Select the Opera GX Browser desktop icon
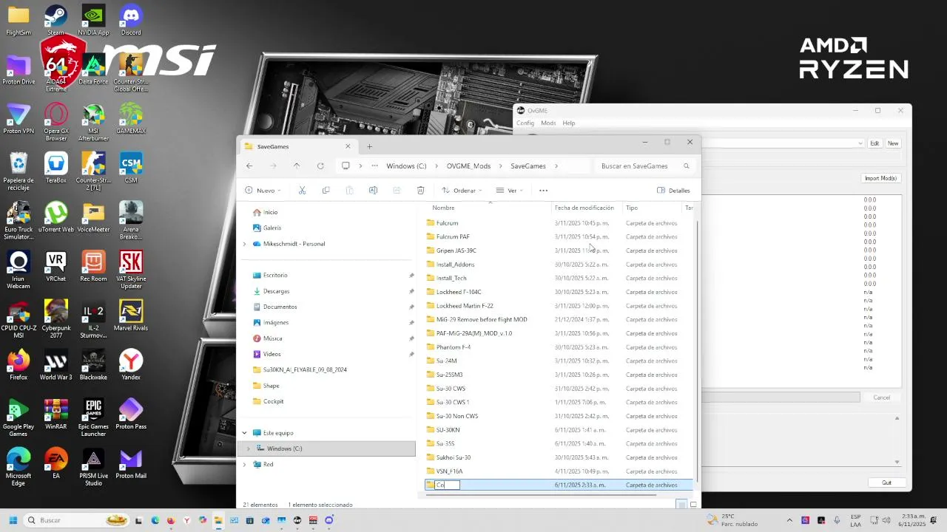947x532 pixels. coord(55,121)
